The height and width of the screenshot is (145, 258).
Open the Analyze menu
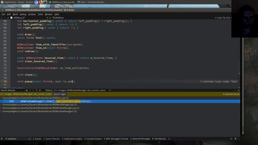pos(32,14)
